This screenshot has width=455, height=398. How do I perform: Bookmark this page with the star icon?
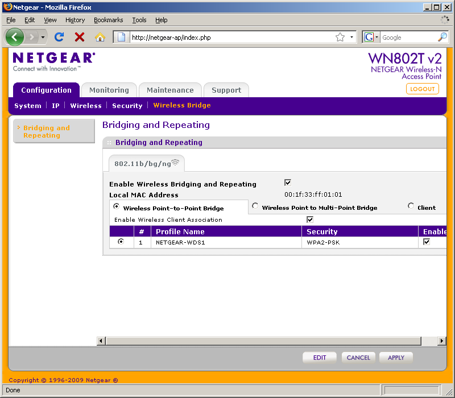340,37
